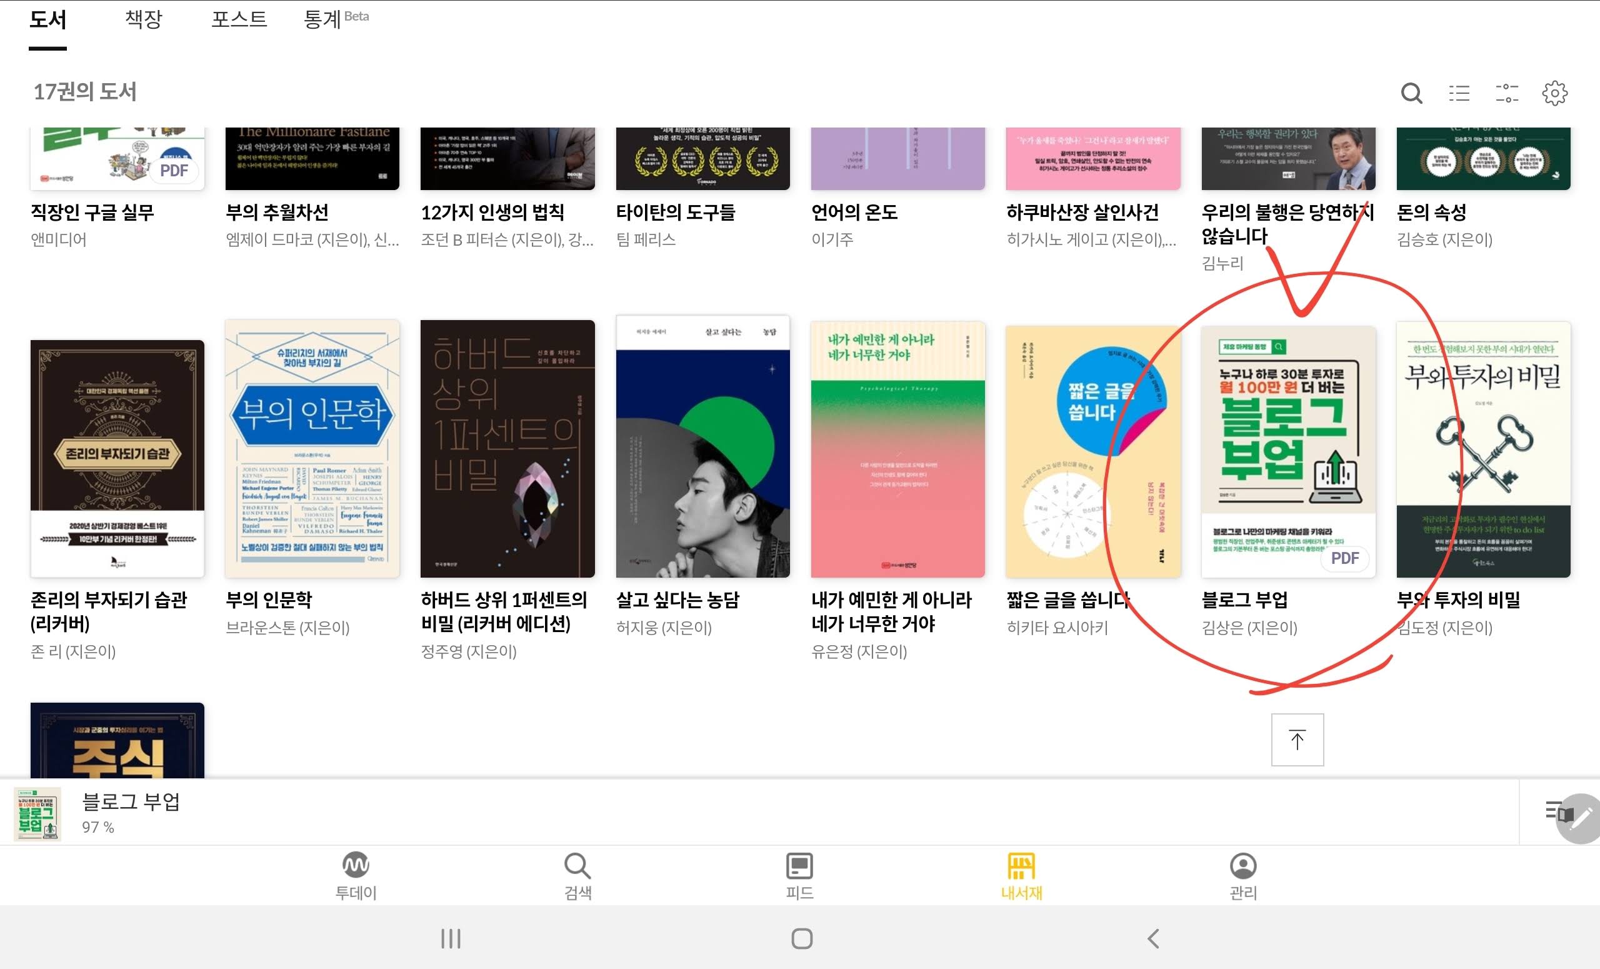Viewport: 1600px width, 969px height.
Task: Click the title 부의 추월차선
Action: 277,213
